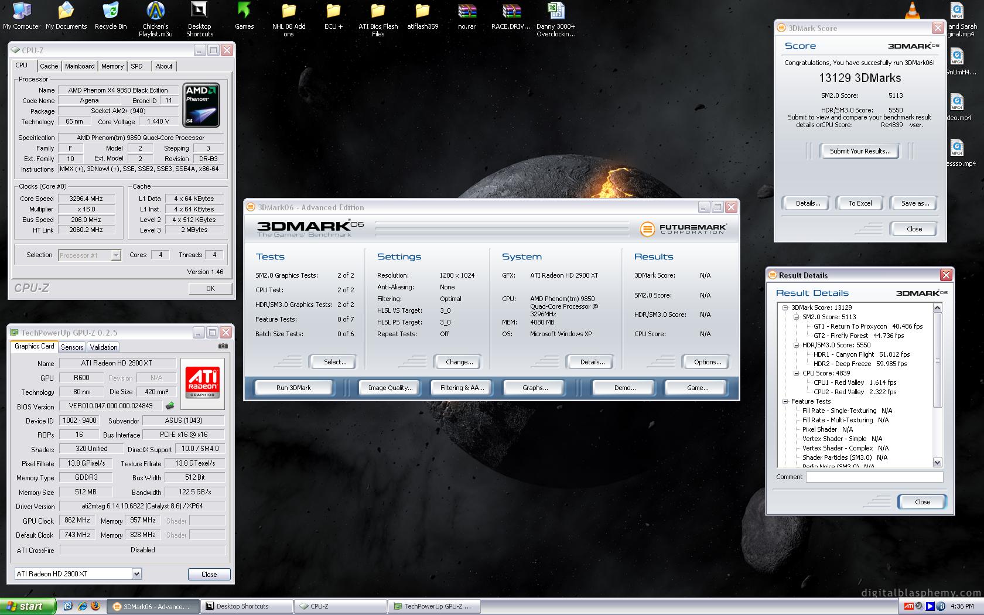Click OK button in CPU-Z
This screenshot has height=615, width=984.
[210, 288]
